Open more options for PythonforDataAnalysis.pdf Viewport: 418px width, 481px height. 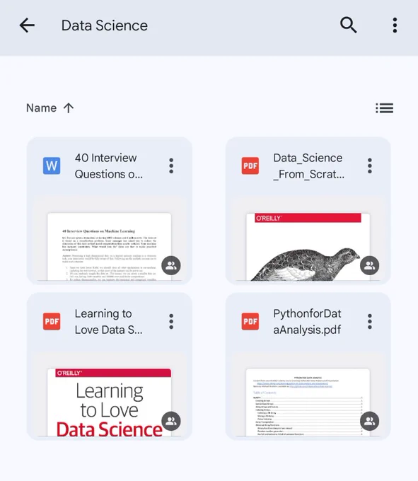pos(370,321)
